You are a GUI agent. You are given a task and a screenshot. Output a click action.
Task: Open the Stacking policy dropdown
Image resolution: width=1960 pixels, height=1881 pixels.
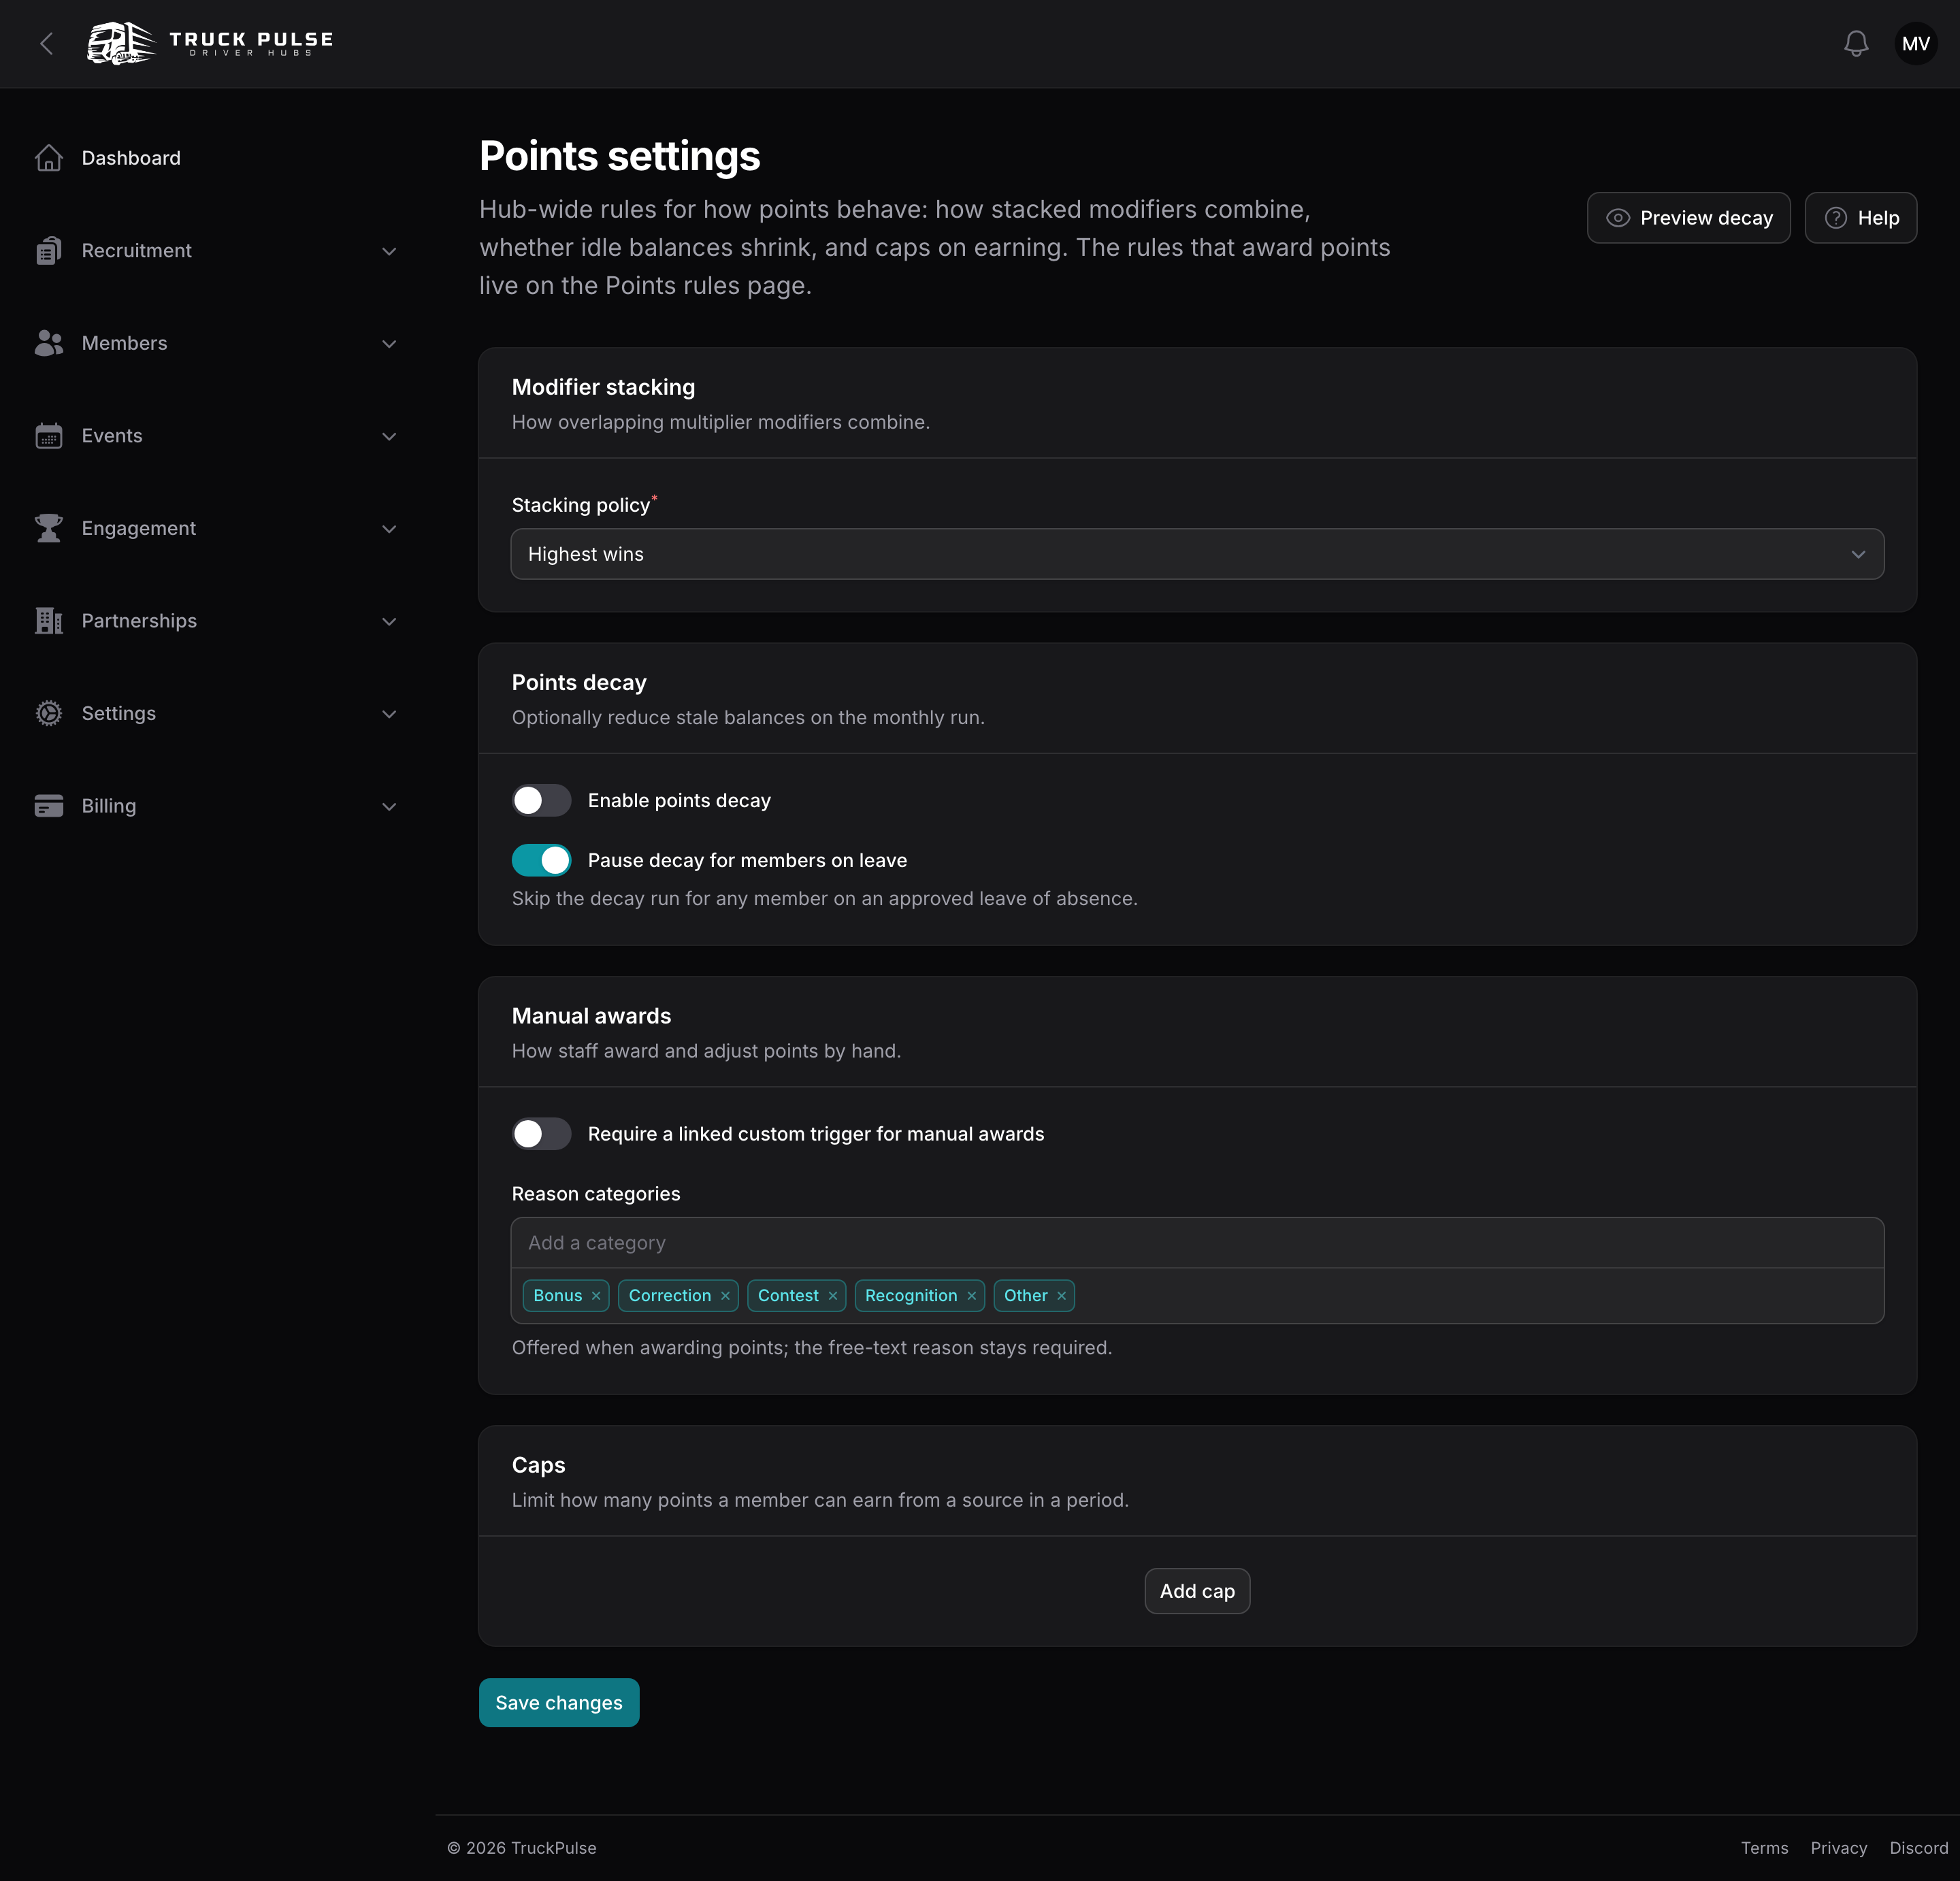(x=1197, y=554)
